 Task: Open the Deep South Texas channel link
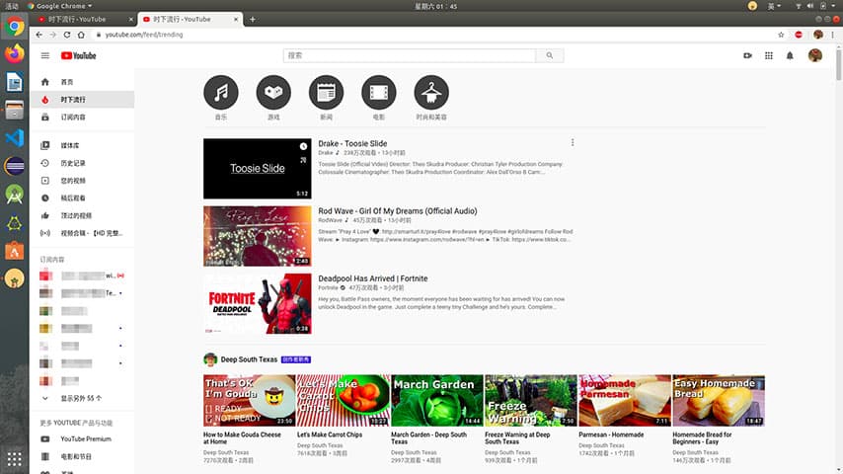[249, 359]
